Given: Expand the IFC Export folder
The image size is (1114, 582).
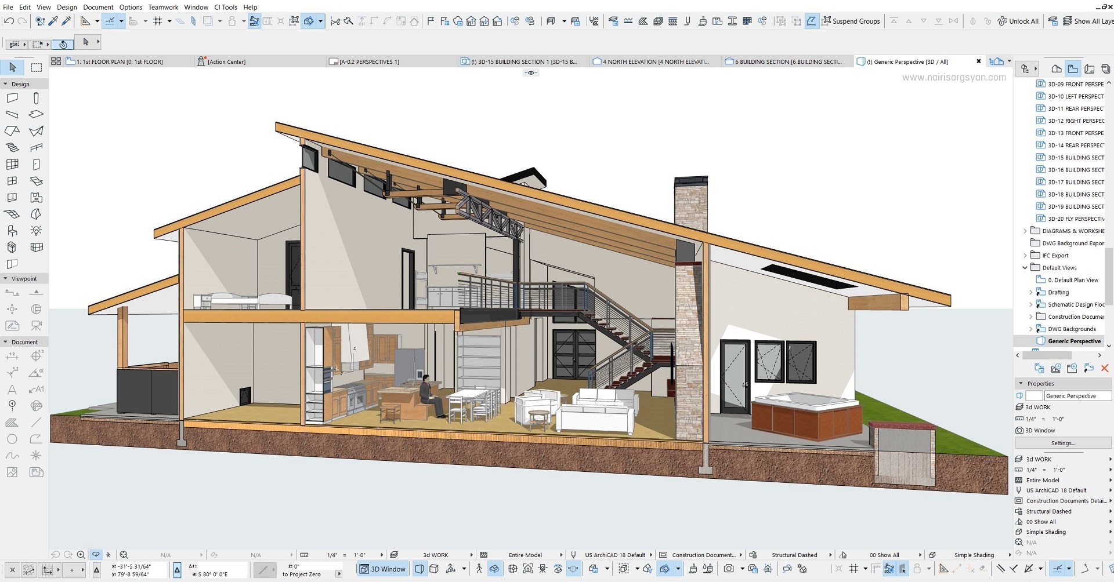Looking at the screenshot, I should coord(1025,255).
